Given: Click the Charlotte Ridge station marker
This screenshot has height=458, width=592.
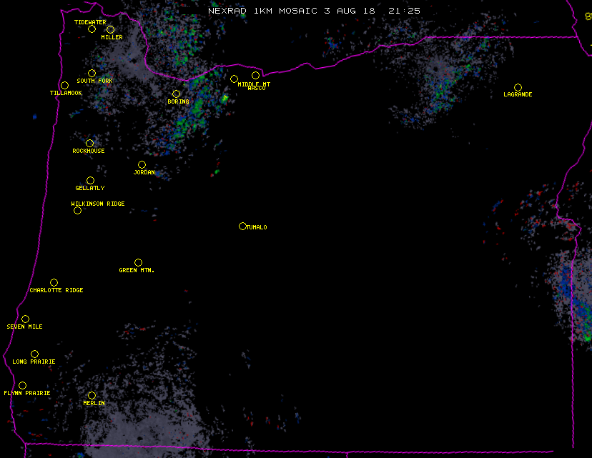Looking at the screenshot, I should click(54, 283).
